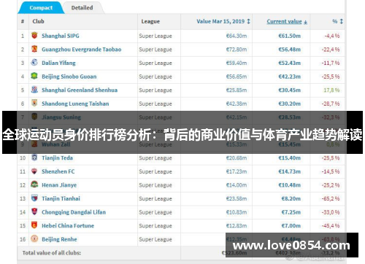The image size is (365, 264).
Task: Click the Shanghai Greenland Shenhua crest
Action: point(34,90)
